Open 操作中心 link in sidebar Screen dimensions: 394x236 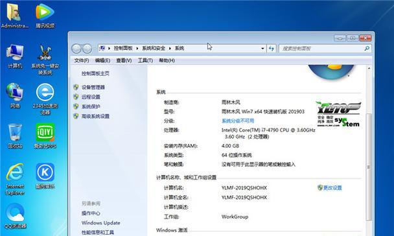(x=91, y=213)
